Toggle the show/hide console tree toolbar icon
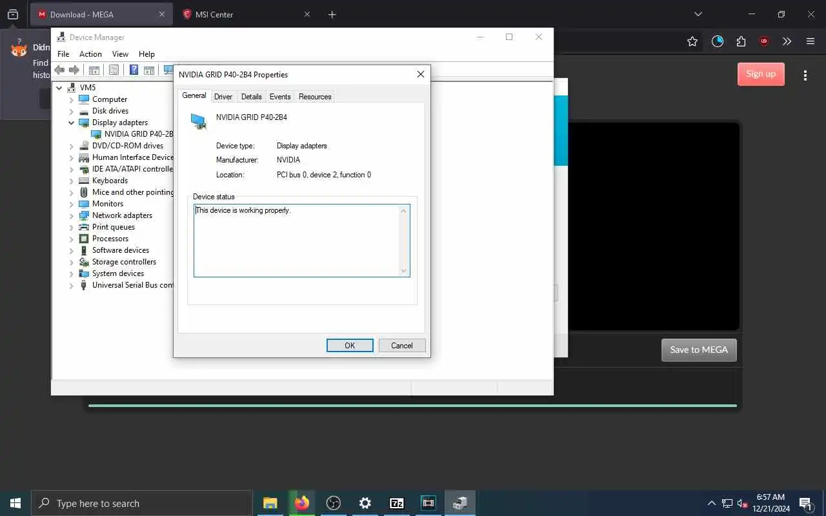 coord(94,70)
